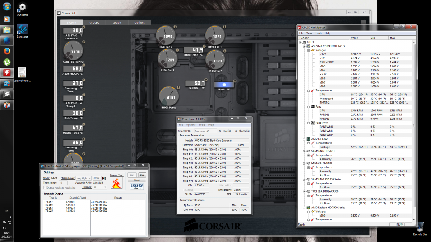Open uTorrent from the taskbar
The width and height of the screenshot is (431, 242).
pos(7,62)
